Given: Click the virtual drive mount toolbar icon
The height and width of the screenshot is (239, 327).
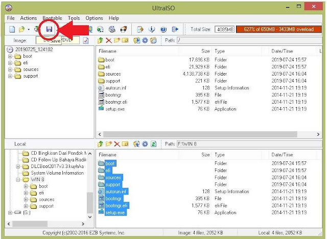Looking at the screenshot, I should point(112,30).
